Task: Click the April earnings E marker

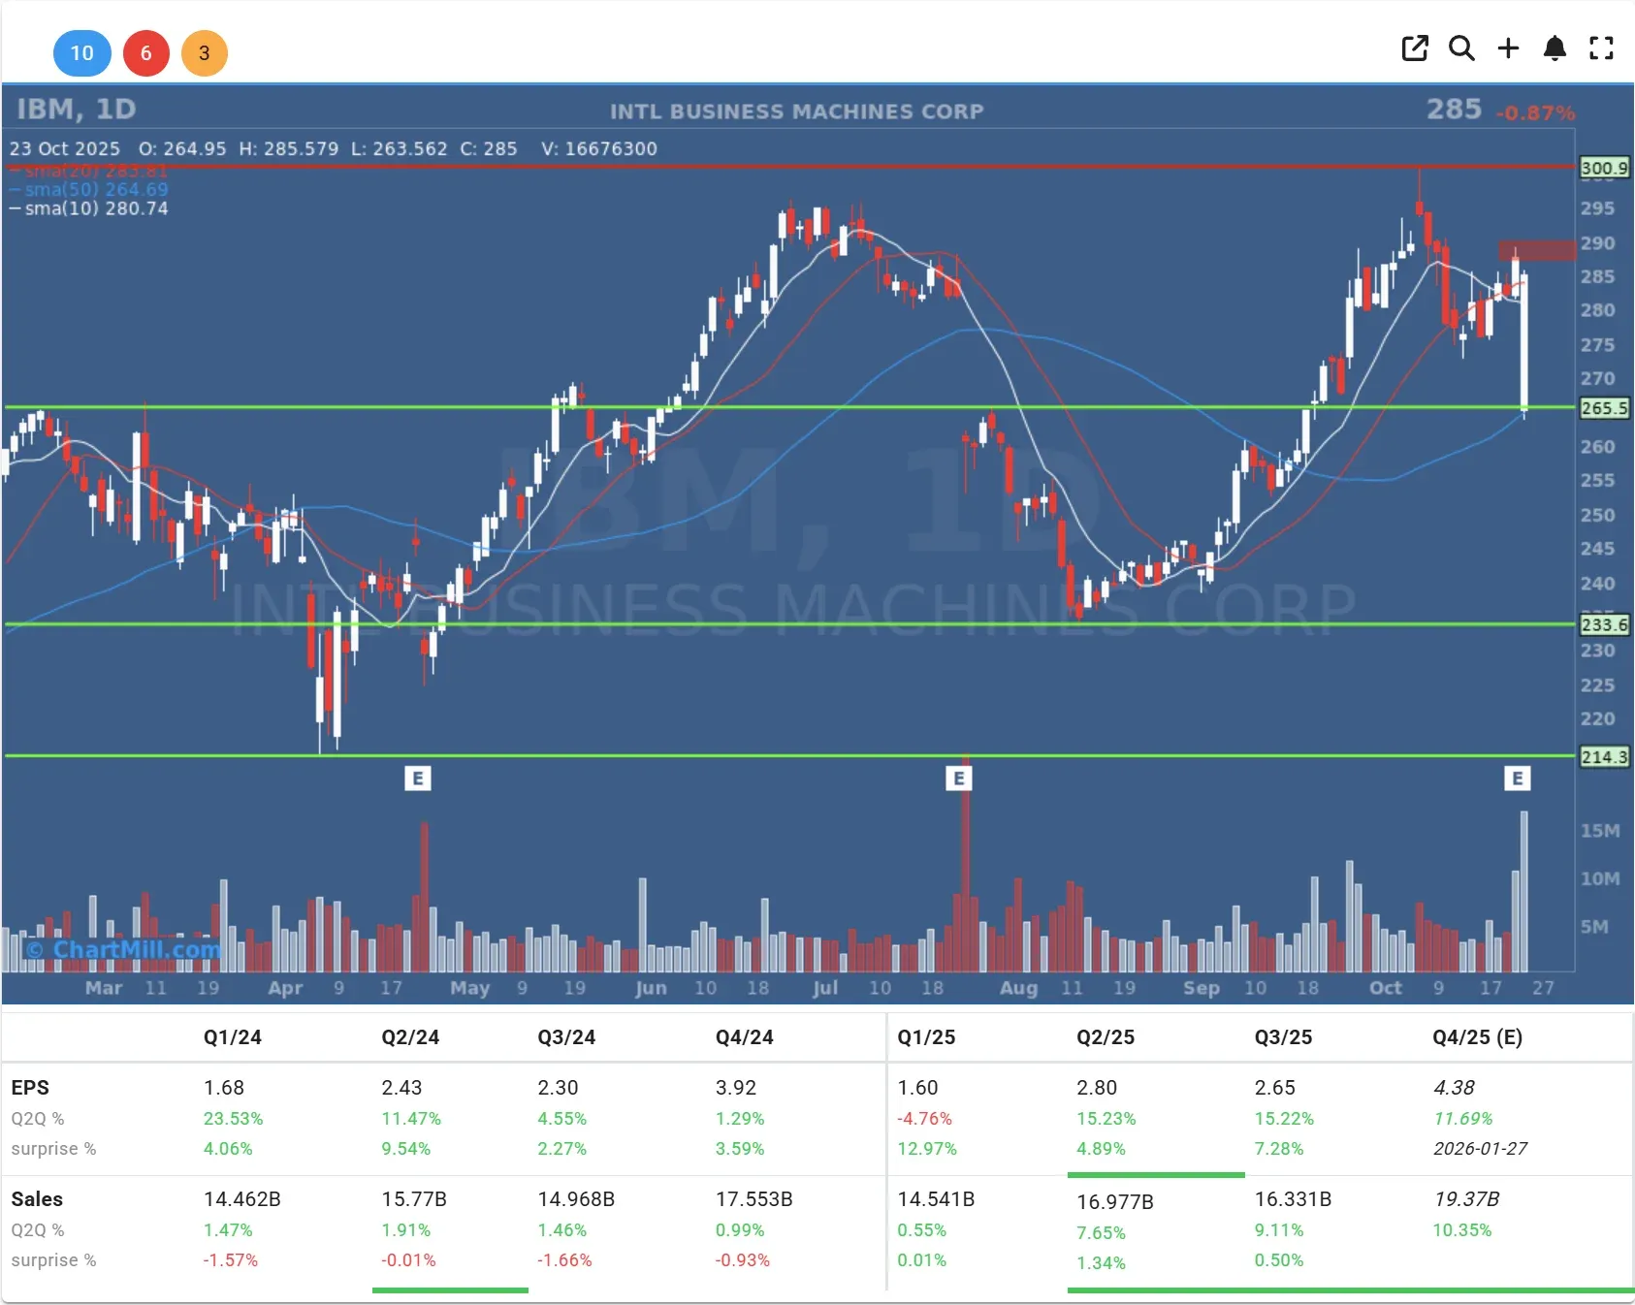Action: point(418,777)
